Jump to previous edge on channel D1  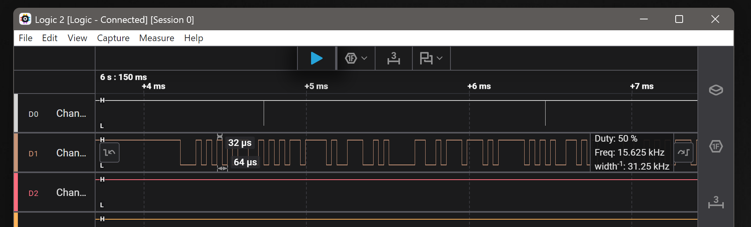[110, 152]
